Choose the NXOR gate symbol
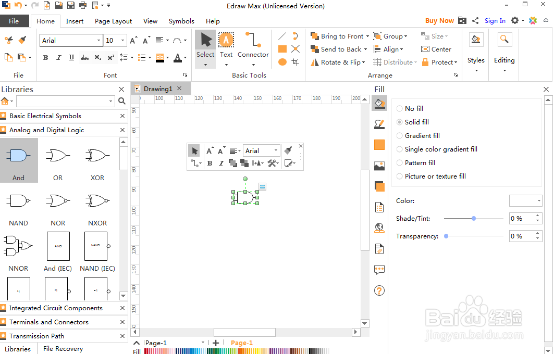 [97, 206]
